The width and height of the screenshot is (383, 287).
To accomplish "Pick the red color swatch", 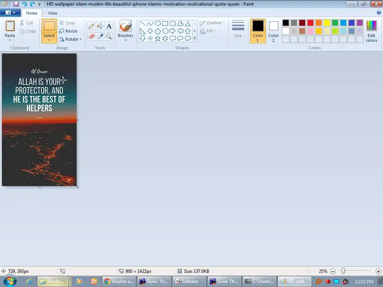I will pos(310,23).
